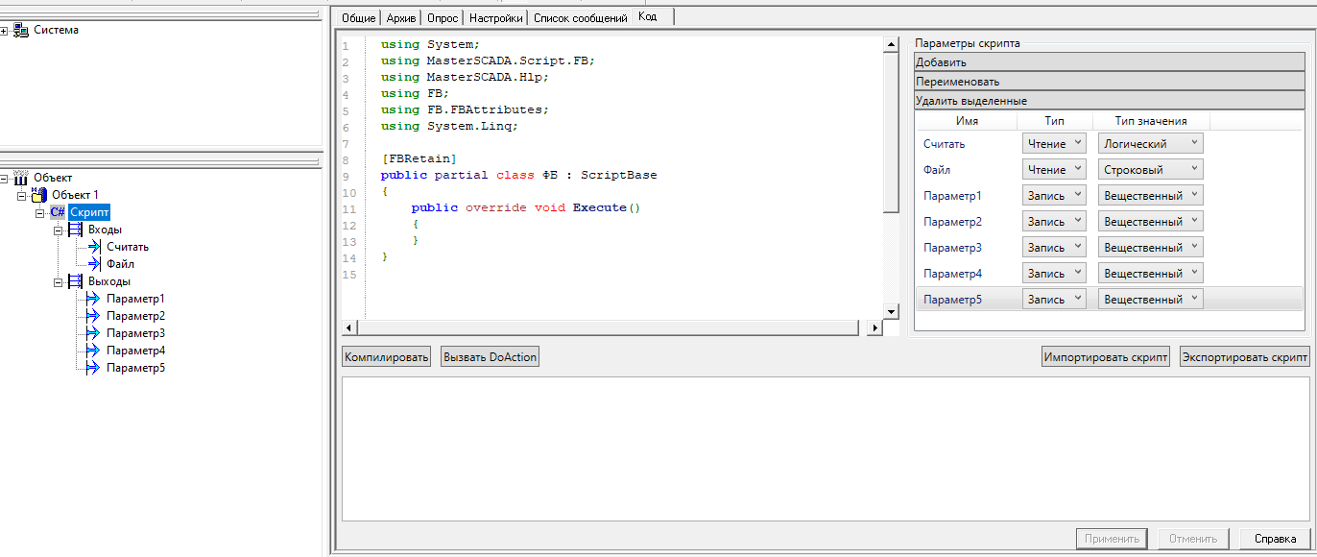The height and width of the screenshot is (557, 1317).
Task: Open the Справка help button
Action: 1275,539
